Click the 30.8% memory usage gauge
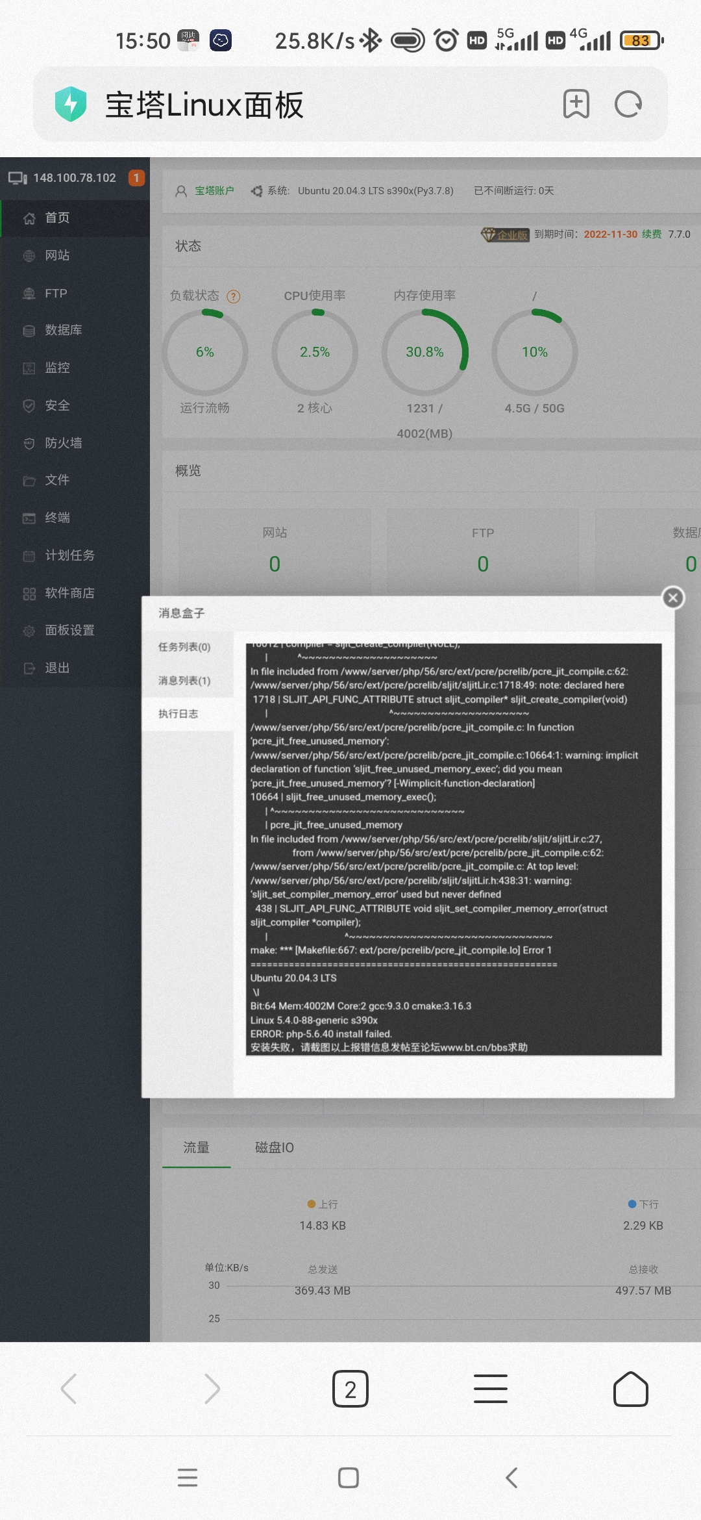The height and width of the screenshot is (1520, 701). [x=425, y=352]
